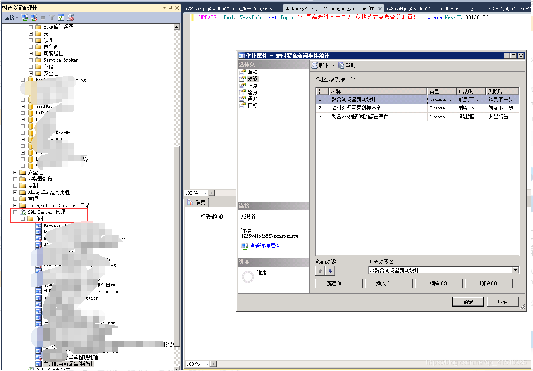This screenshot has height=371, width=533.
Task: Click folder icon of Service Broker
Action: [x=38, y=60]
